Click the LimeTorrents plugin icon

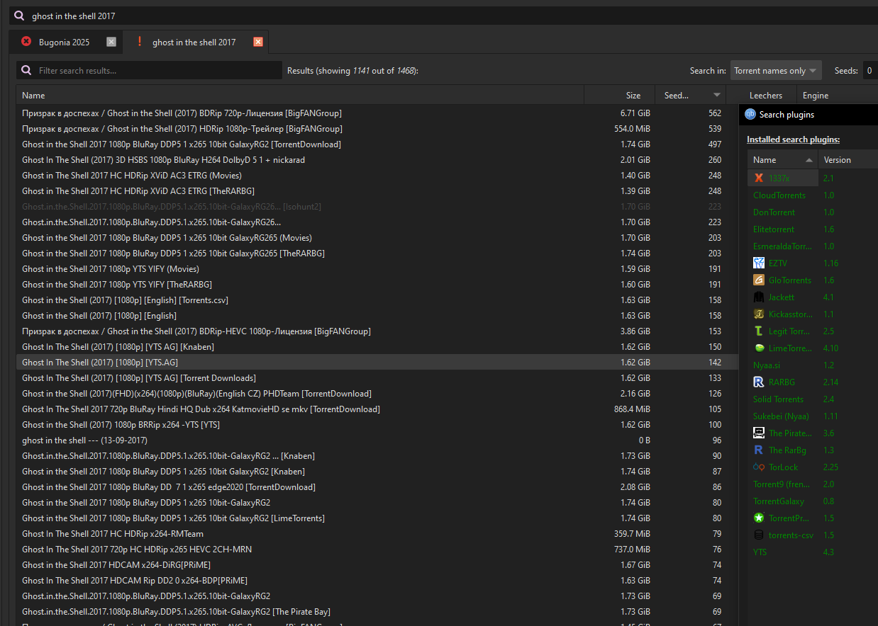coord(759,348)
